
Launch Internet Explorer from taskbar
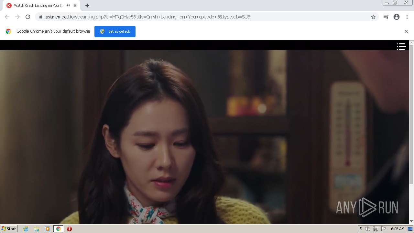tap(26, 229)
